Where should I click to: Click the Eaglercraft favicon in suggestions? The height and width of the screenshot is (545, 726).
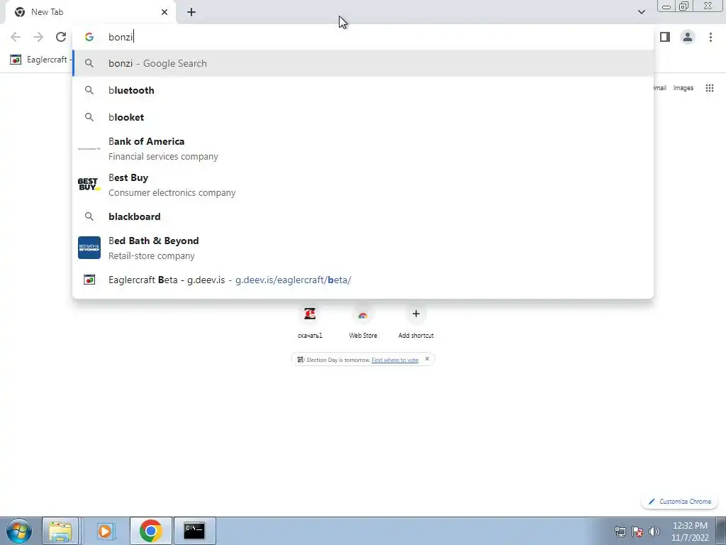point(89,280)
